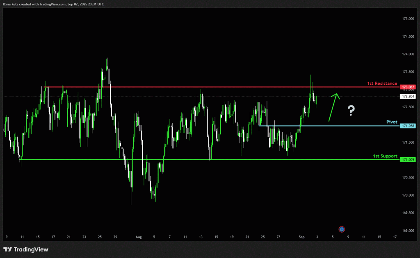The image size is (420, 258).
Task: Click the 23 date label on time axis
Action: tap(84, 237)
